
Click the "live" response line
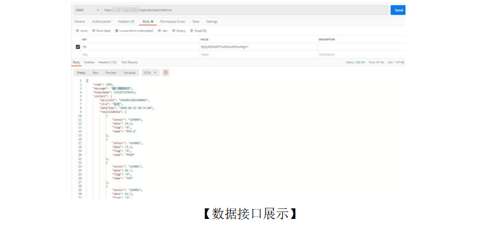coord(111,104)
